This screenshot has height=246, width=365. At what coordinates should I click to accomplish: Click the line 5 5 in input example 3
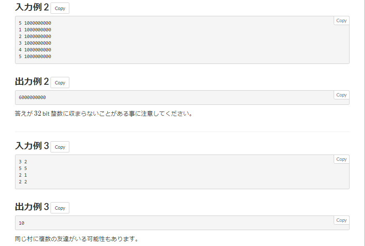click(21, 168)
